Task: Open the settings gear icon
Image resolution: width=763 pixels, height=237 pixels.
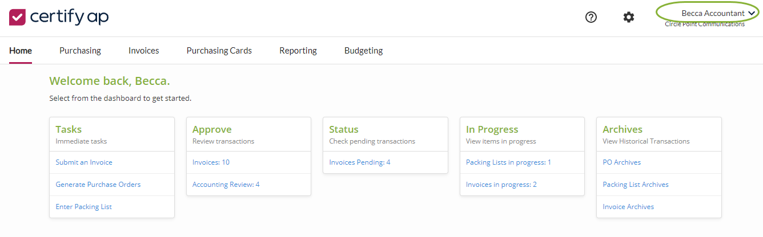Action: click(x=628, y=17)
